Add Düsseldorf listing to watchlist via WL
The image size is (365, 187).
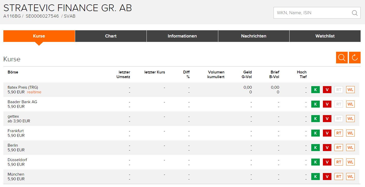[350, 162]
